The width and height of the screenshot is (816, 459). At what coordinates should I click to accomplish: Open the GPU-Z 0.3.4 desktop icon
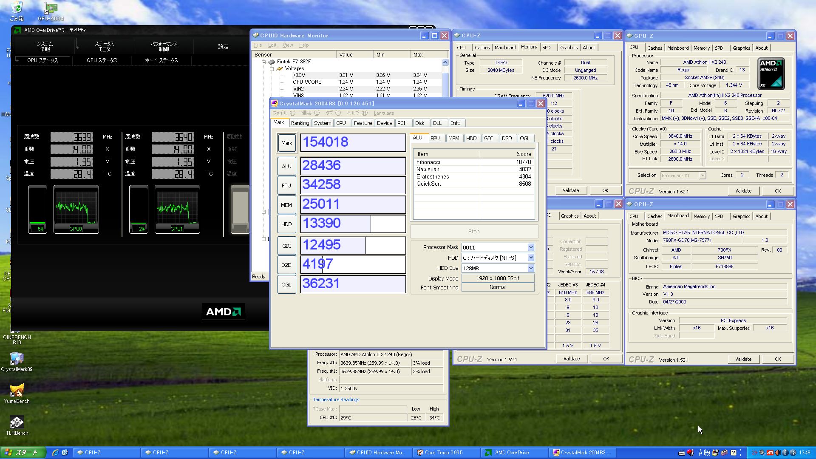pos(51,11)
